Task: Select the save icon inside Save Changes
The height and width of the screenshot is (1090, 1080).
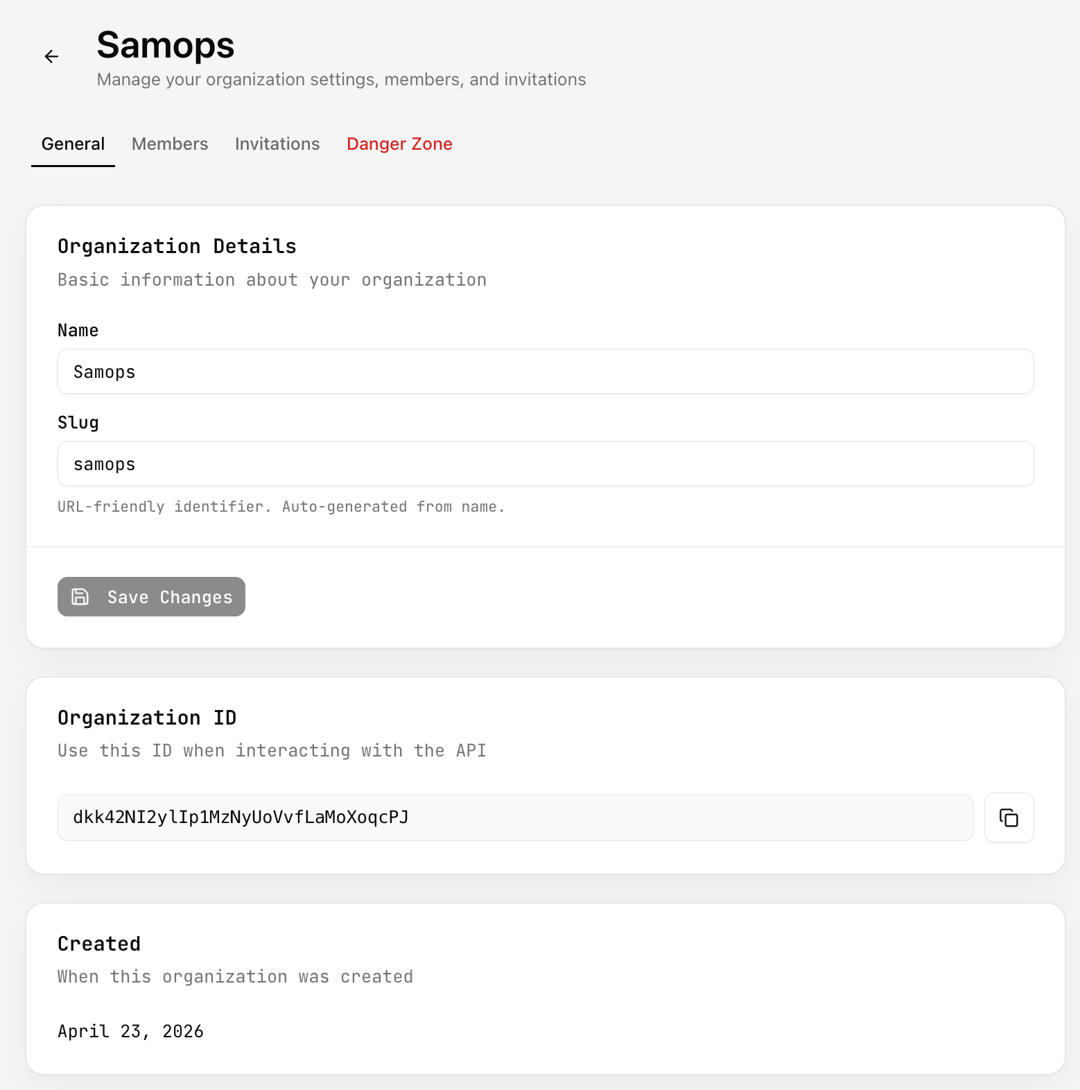Action: [x=79, y=596]
